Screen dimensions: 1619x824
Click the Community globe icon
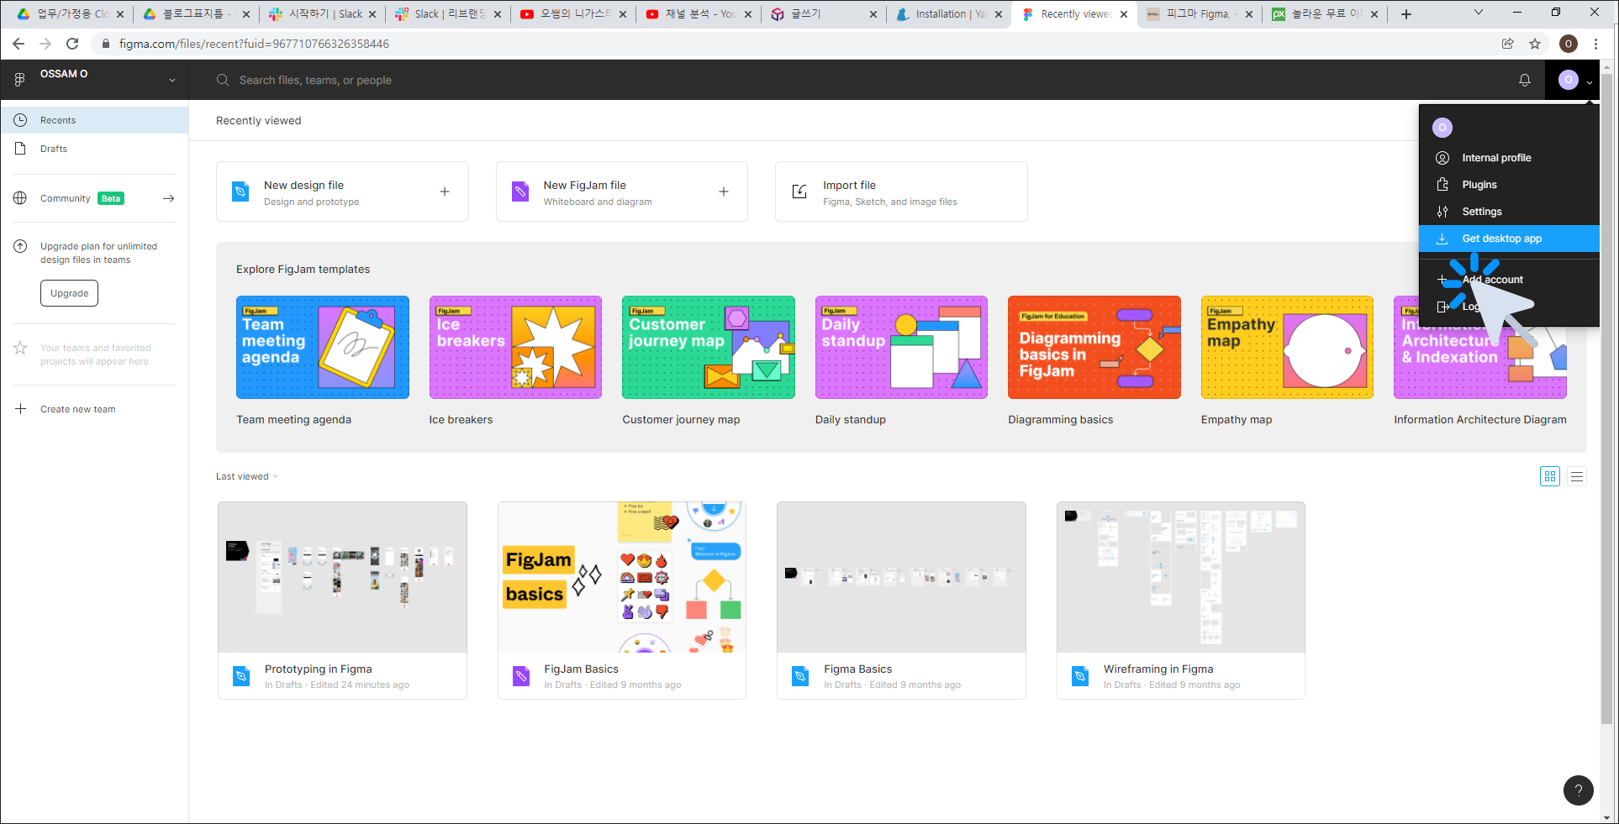pyautogui.click(x=20, y=198)
